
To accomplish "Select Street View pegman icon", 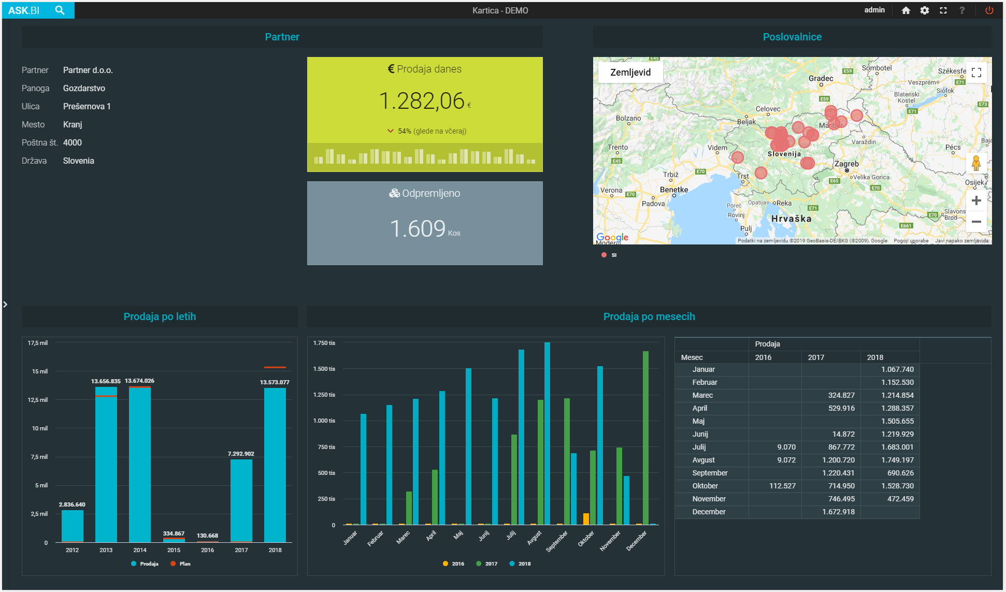I will pos(976,163).
